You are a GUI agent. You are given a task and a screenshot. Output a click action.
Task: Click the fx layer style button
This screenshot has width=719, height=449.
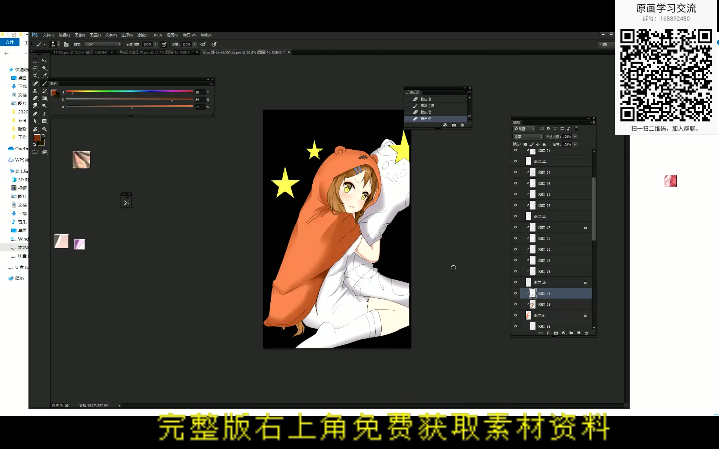click(548, 333)
